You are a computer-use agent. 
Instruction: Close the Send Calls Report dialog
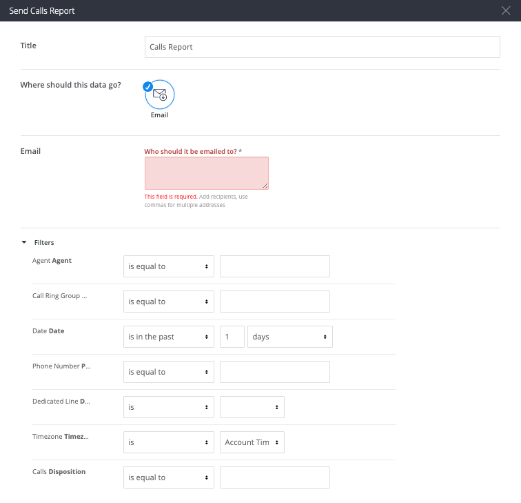(506, 10)
